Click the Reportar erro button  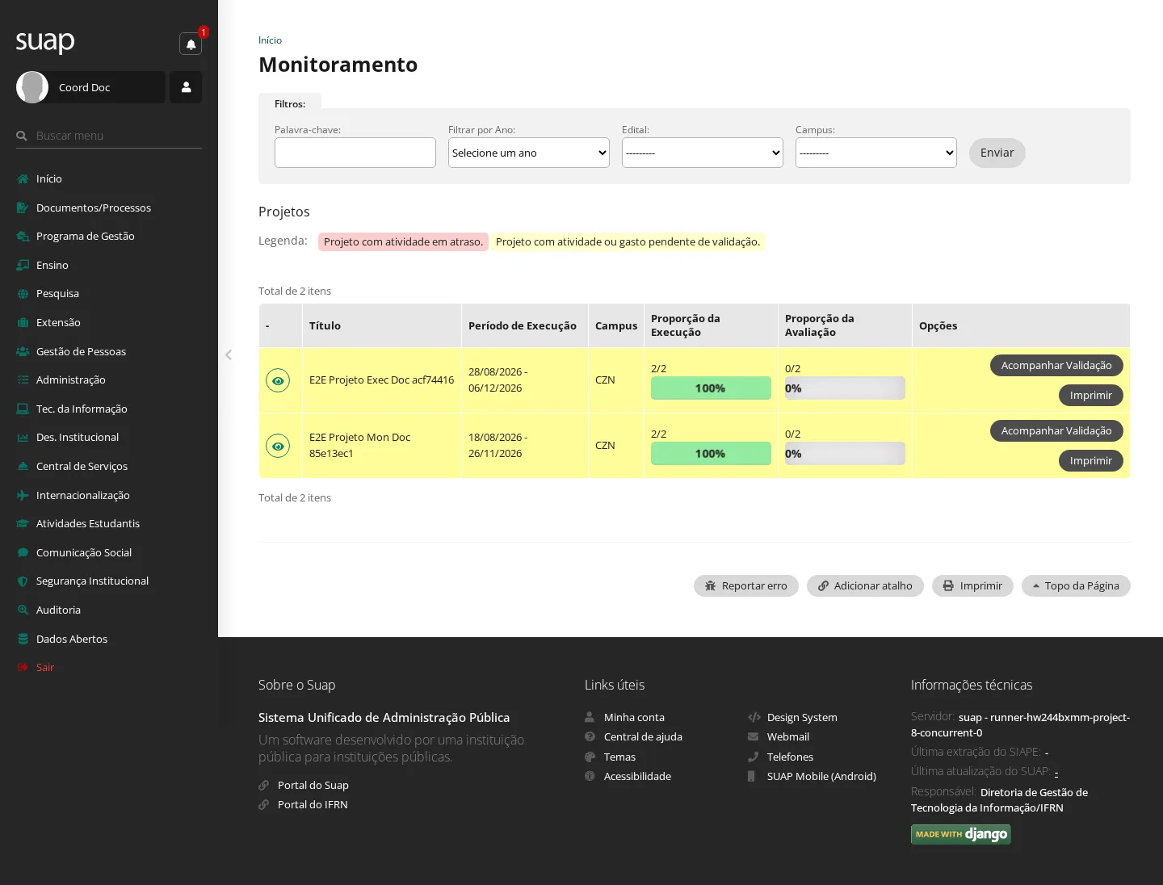[746, 585]
